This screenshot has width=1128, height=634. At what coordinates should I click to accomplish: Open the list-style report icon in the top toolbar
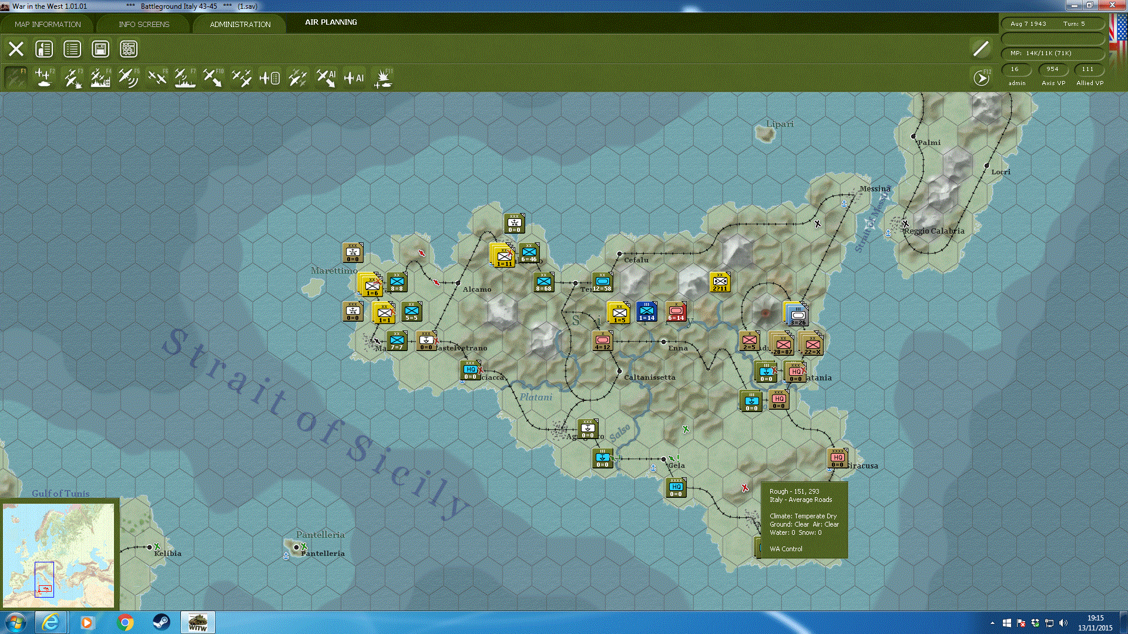[72, 49]
